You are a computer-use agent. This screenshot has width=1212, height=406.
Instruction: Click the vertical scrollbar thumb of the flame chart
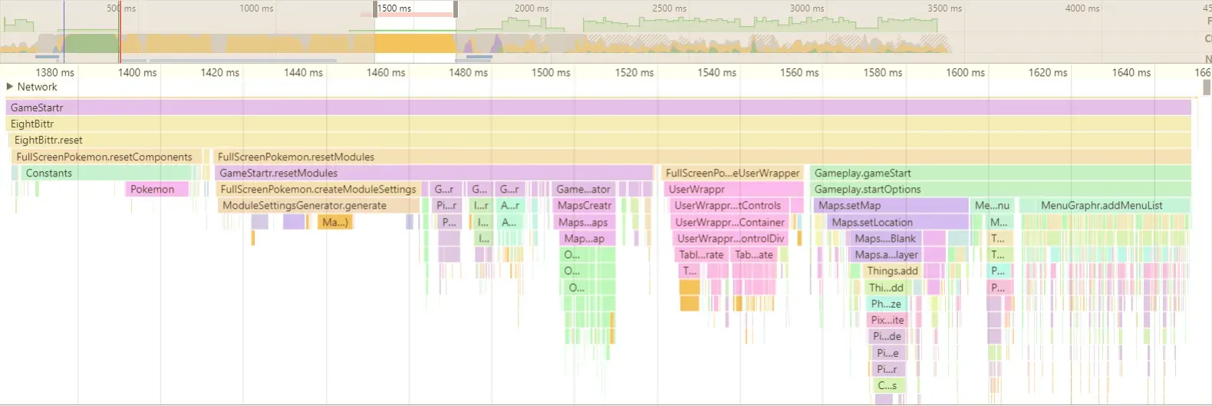(x=1207, y=87)
